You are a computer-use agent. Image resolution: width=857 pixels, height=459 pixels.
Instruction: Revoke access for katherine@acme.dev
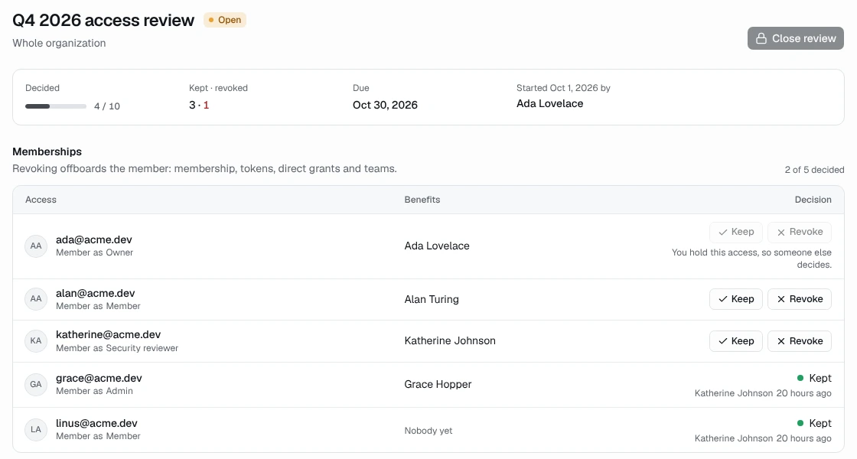tap(799, 341)
